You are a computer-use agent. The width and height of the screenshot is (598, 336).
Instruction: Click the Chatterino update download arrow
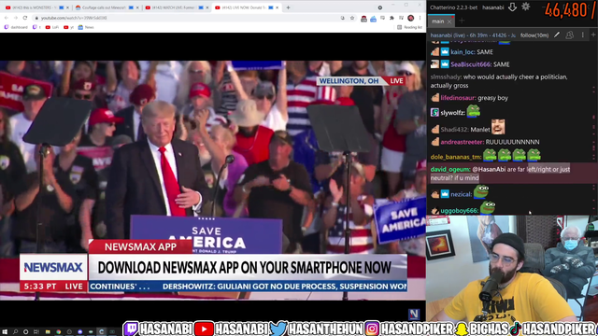pos(512,7)
